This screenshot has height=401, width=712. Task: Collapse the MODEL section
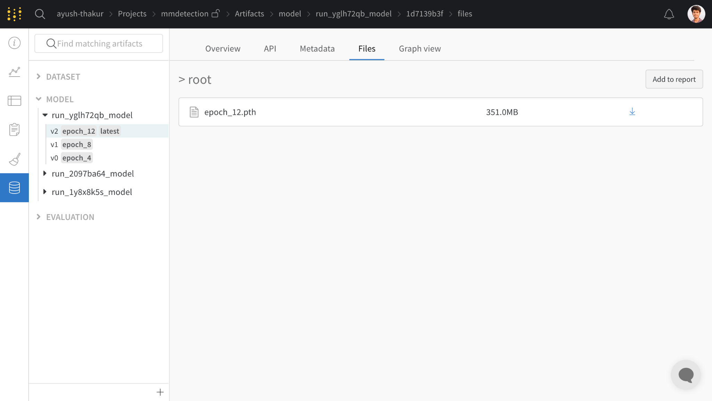(x=39, y=99)
